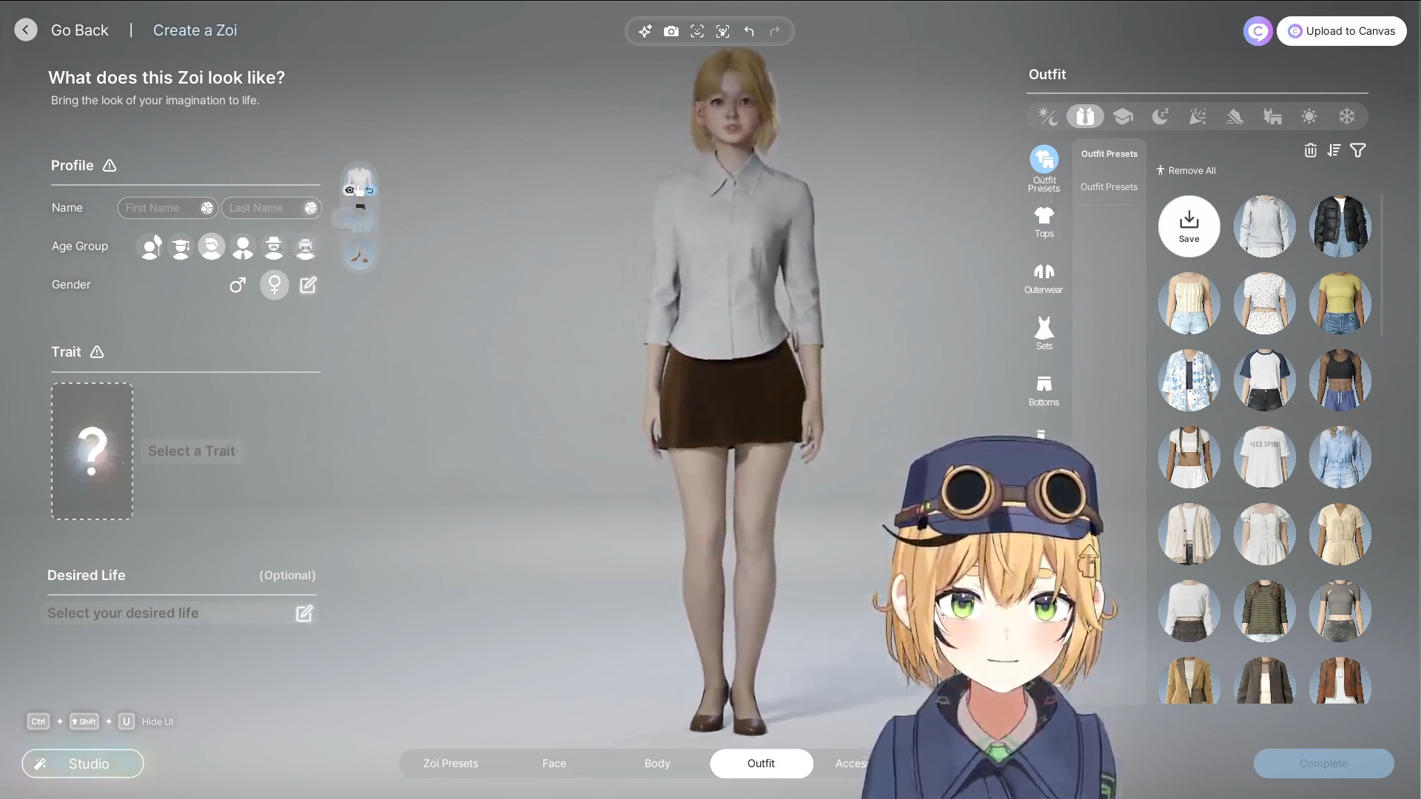Open the Bottoms clothing category
Image resolution: width=1421 pixels, height=799 pixels.
click(1044, 390)
